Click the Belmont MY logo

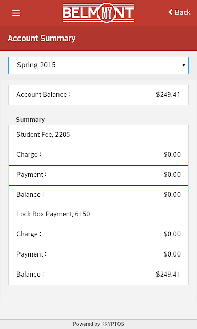(98, 12)
